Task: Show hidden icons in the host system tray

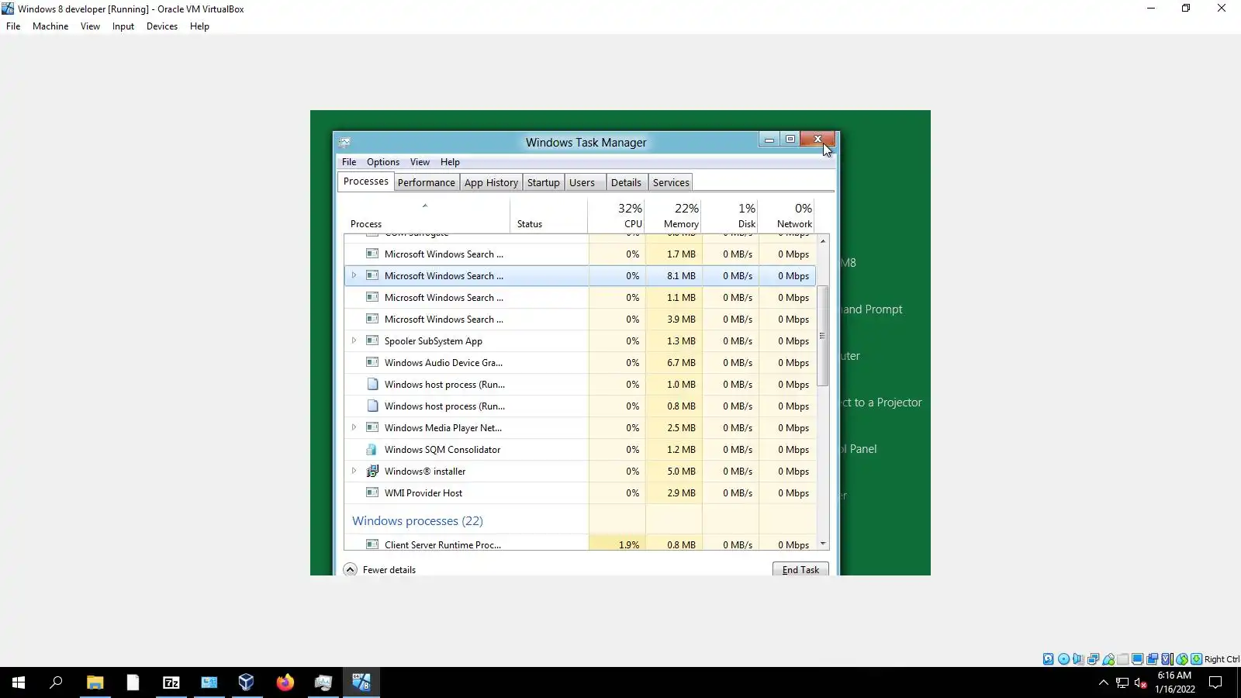Action: tap(1104, 682)
